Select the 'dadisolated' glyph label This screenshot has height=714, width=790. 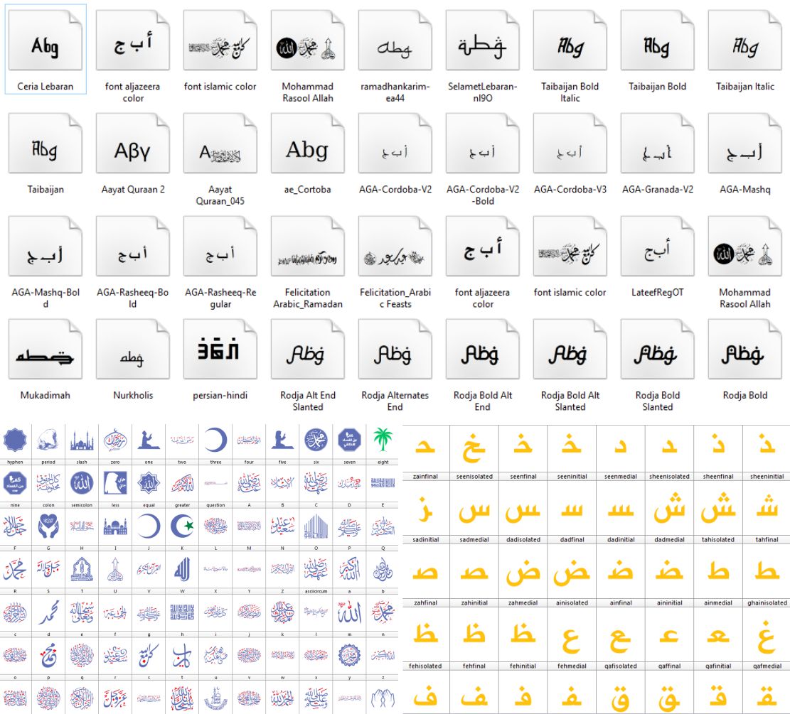coord(523,539)
